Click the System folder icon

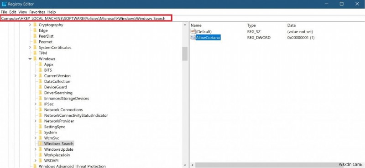[41, 132]
